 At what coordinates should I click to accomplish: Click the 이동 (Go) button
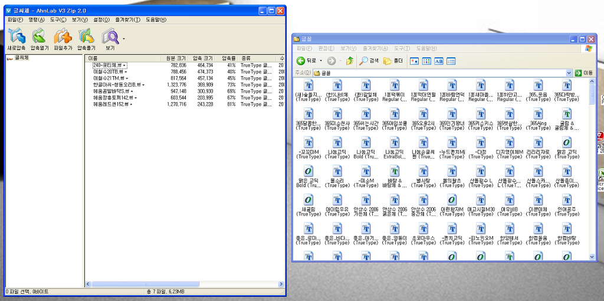point(584,73)
